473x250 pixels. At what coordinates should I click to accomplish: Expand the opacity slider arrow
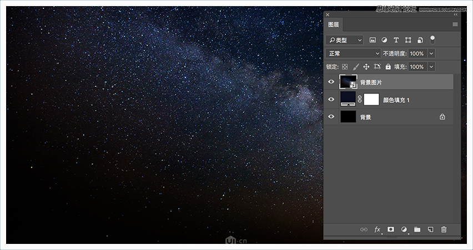[x=431, y=54]
